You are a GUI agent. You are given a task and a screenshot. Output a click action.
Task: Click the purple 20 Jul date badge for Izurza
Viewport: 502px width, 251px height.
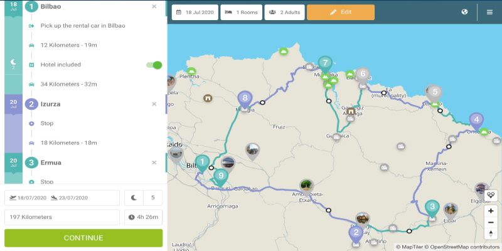point(13,104)
